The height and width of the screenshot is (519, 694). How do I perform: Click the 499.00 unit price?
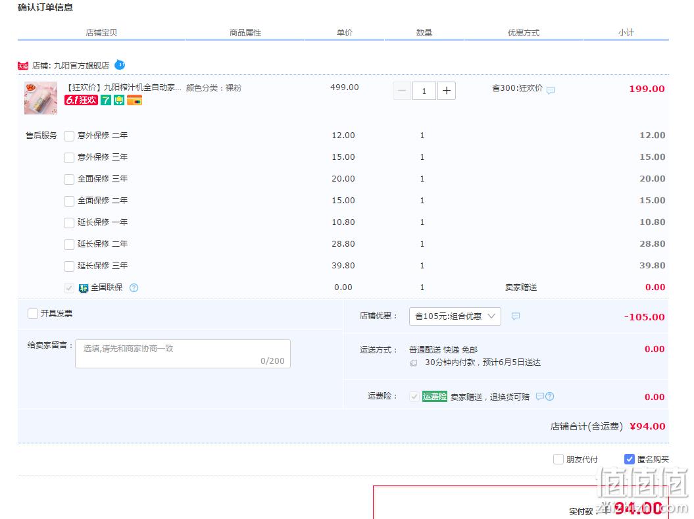pyautogui.click(x=344, y=87)
